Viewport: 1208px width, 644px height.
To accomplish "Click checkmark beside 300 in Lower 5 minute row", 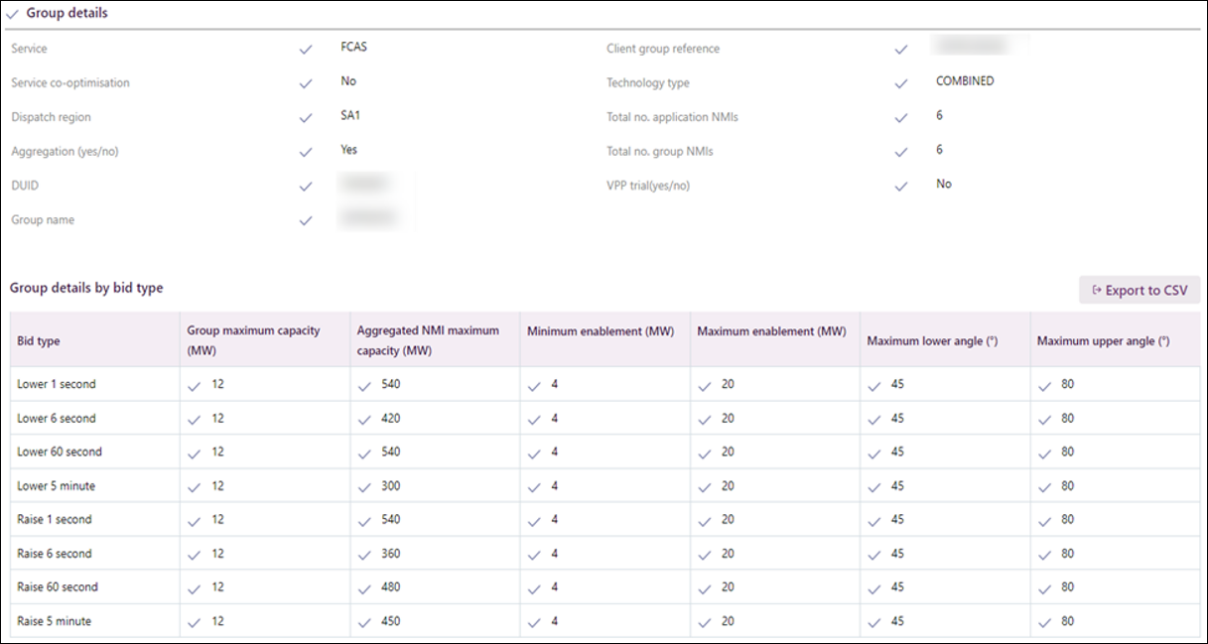I will (364, 486).
